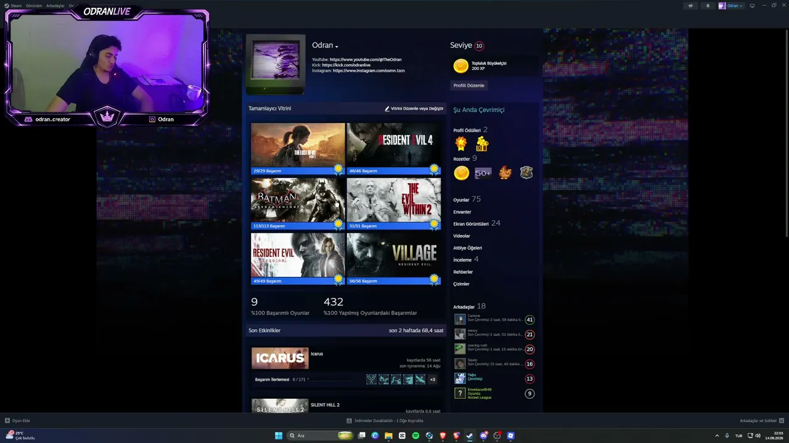Click the Arkadaşlar 18 friends heading

(x=469, y=306)
